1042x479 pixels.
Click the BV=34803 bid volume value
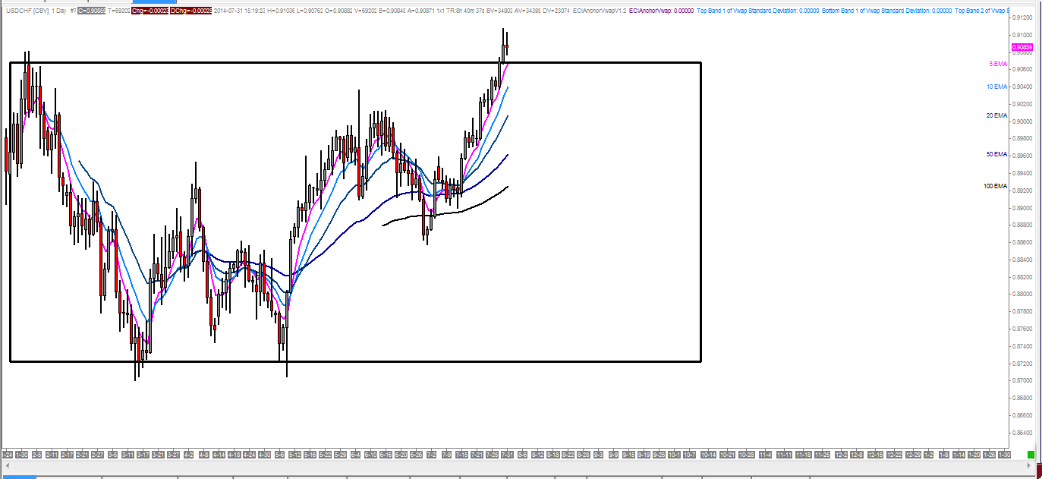500,11
